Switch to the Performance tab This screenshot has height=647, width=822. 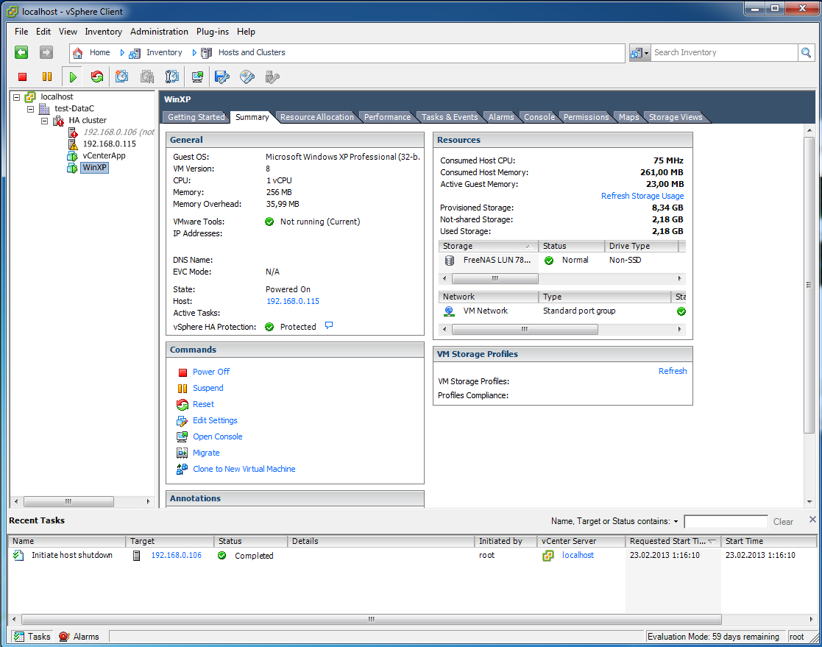pos(387,117)
